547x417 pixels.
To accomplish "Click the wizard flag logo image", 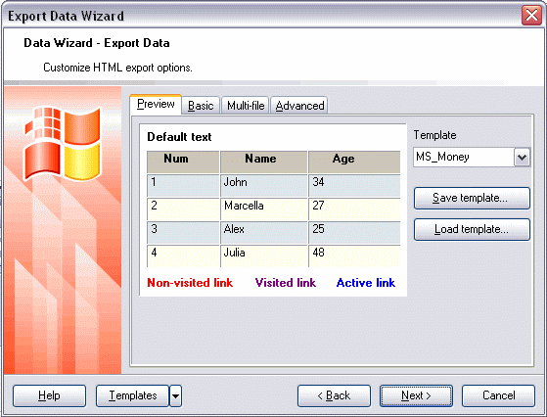I will click(63, 143).
